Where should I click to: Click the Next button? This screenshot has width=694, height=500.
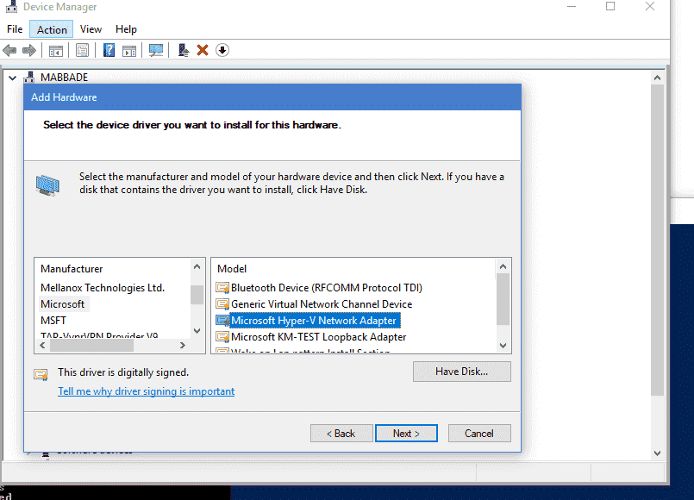[406, 433]
